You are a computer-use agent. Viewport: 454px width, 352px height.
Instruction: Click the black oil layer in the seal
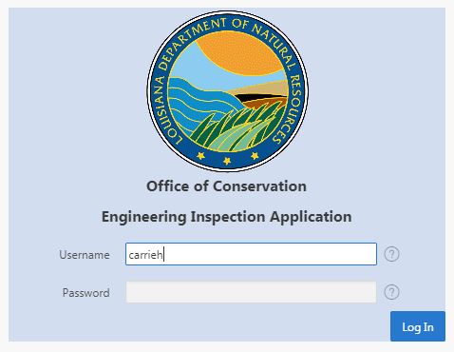pos(259,96)
